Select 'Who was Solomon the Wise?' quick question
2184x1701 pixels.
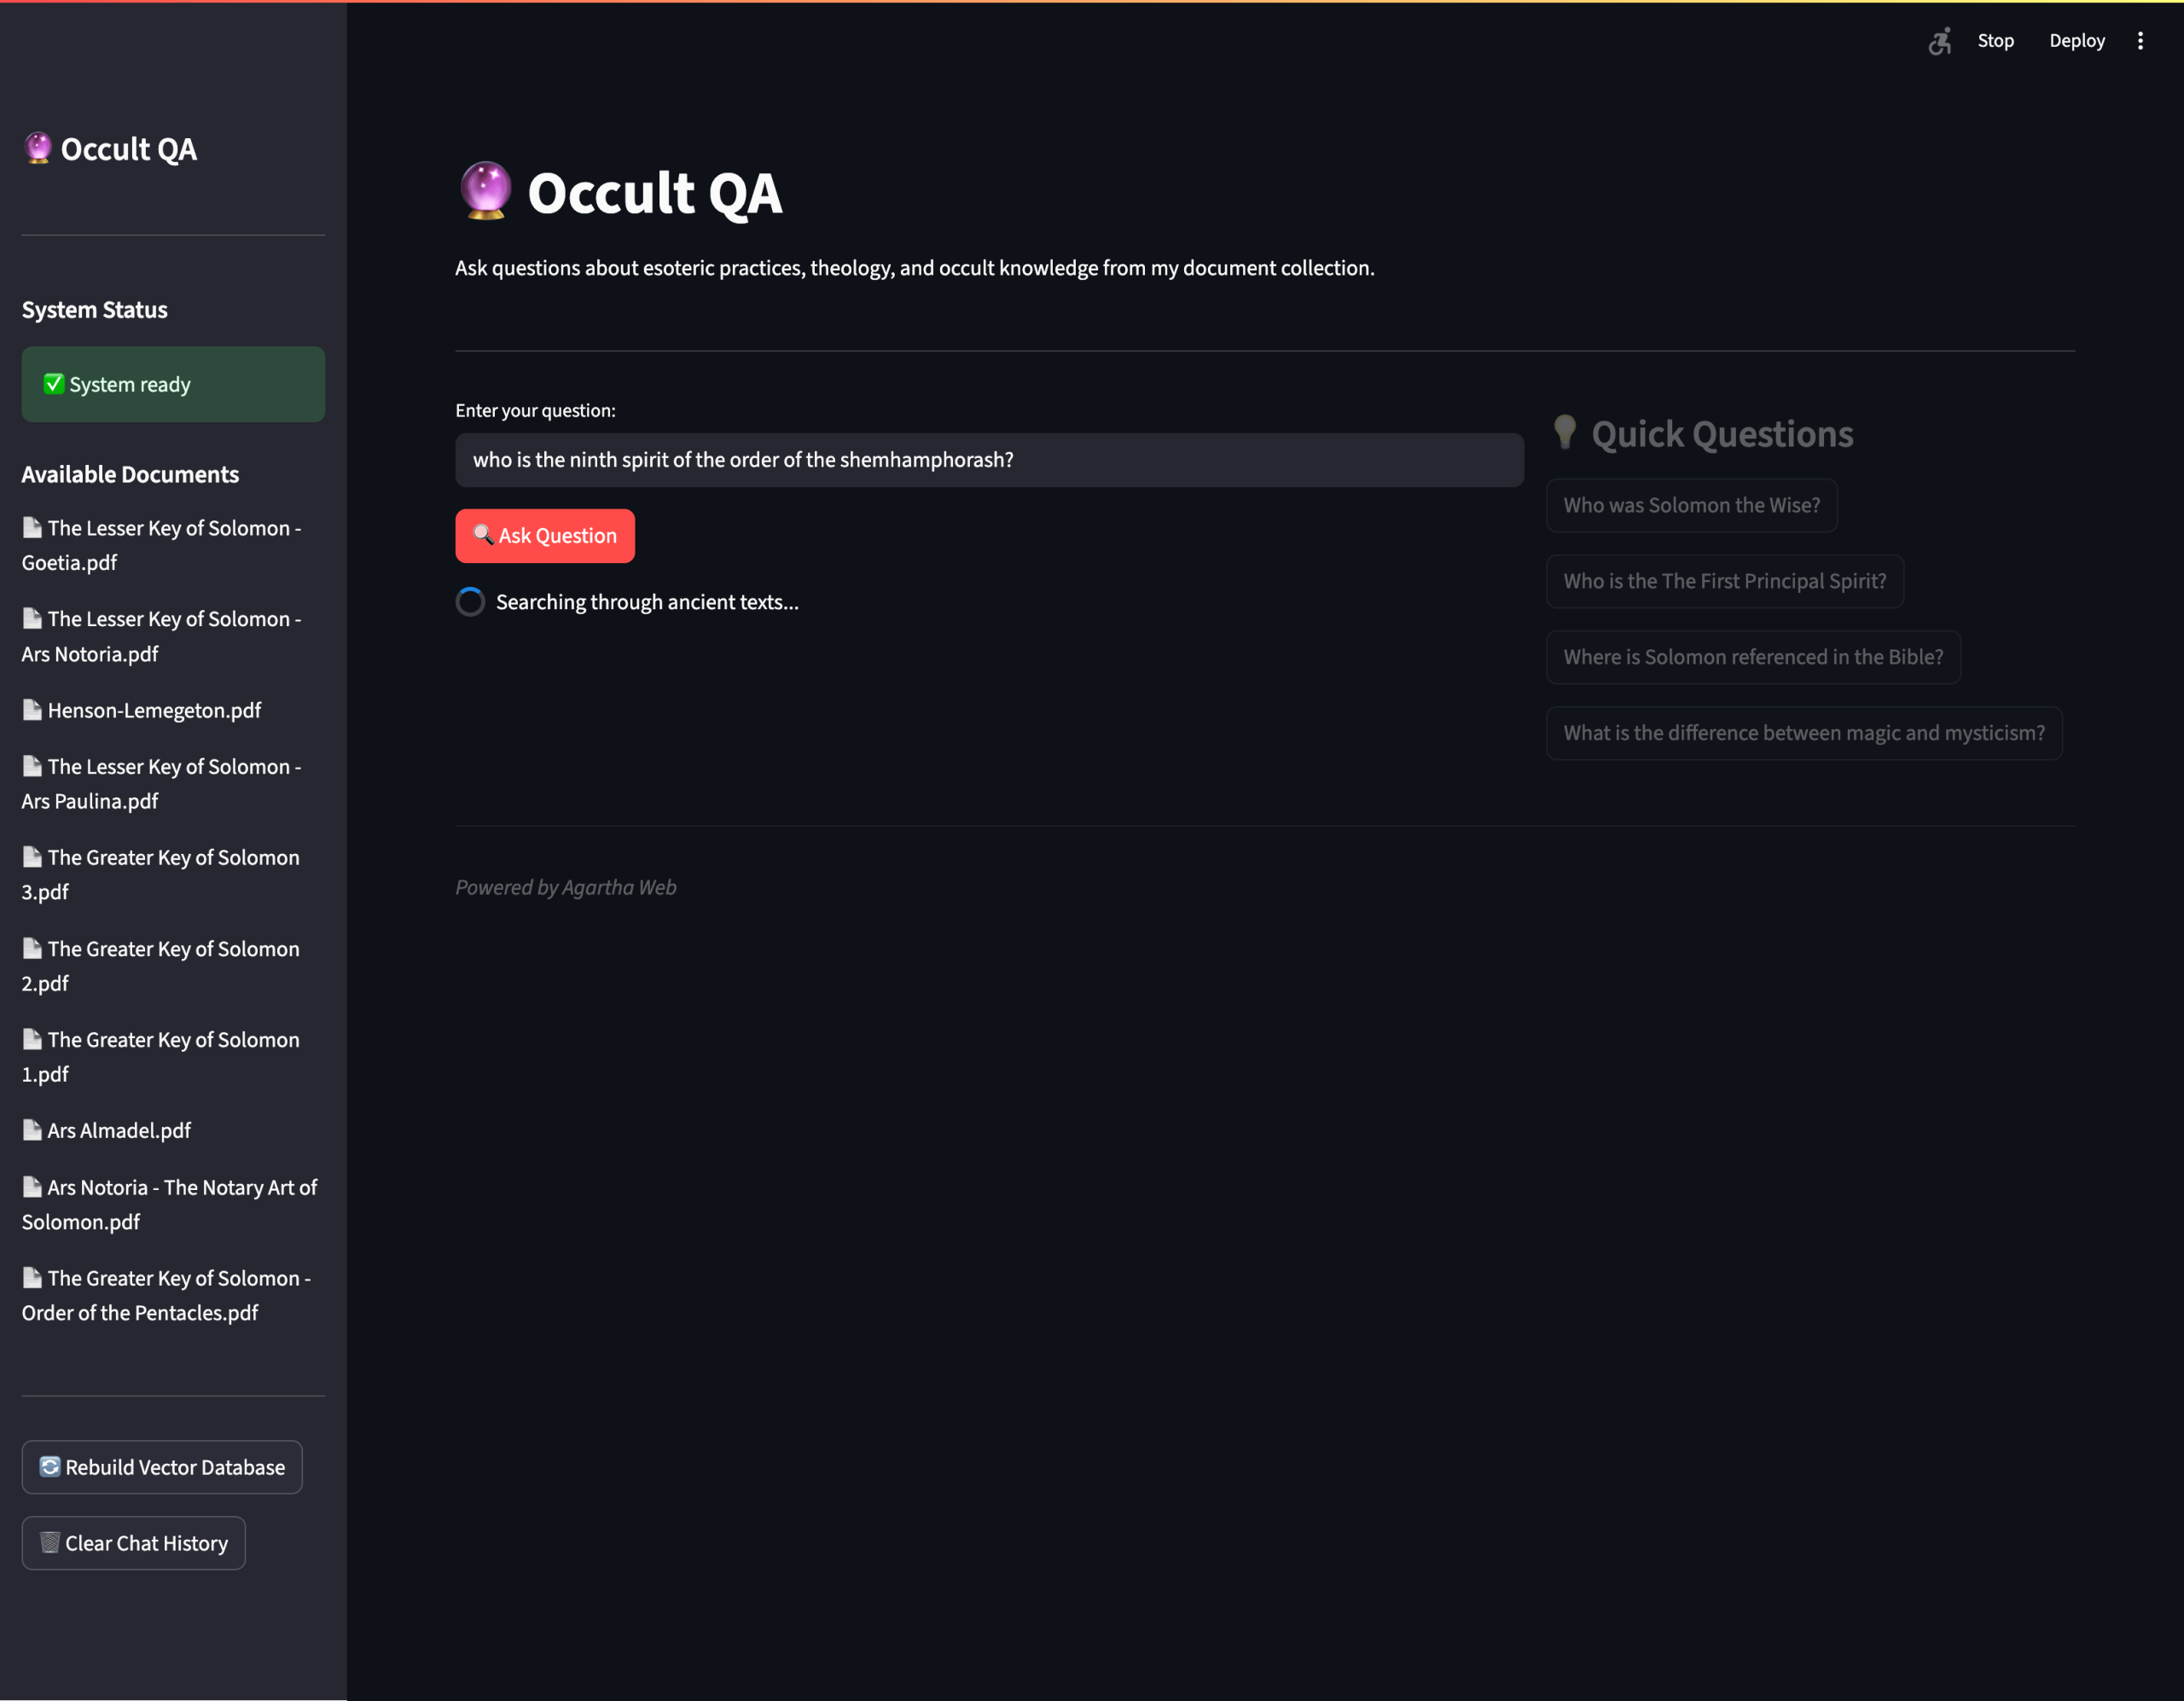1691,505
